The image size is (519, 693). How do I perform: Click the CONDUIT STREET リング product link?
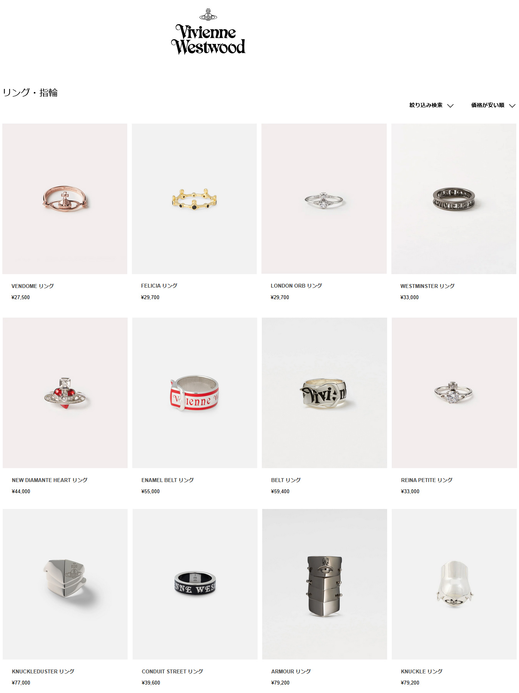tap(172, 671)
